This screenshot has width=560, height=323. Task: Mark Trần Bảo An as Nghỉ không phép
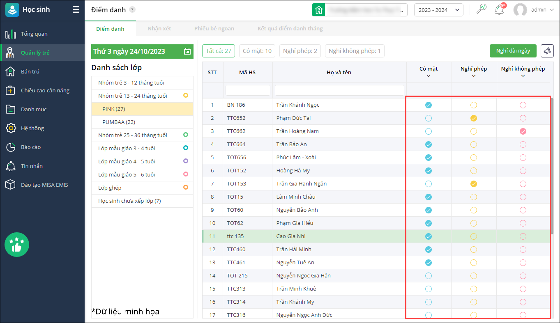(x=523, y=144)
